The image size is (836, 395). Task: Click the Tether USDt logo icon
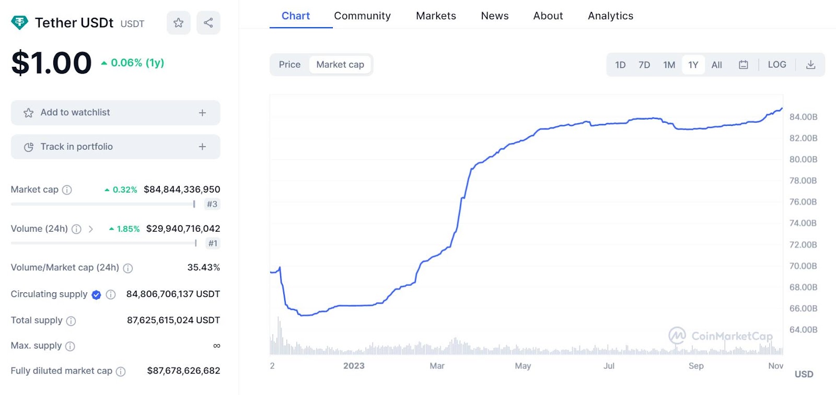pos(19,22)
